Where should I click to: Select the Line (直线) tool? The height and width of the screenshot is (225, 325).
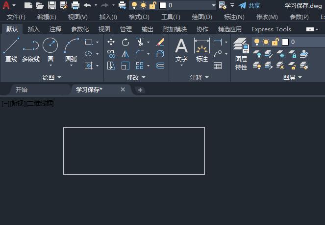[11, 50]
